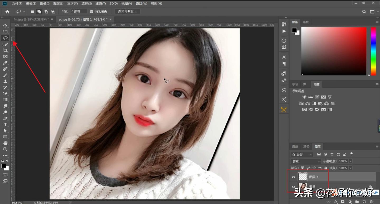
Task: Open the 类型 layer filter dropdown
Action: [301, 154]
